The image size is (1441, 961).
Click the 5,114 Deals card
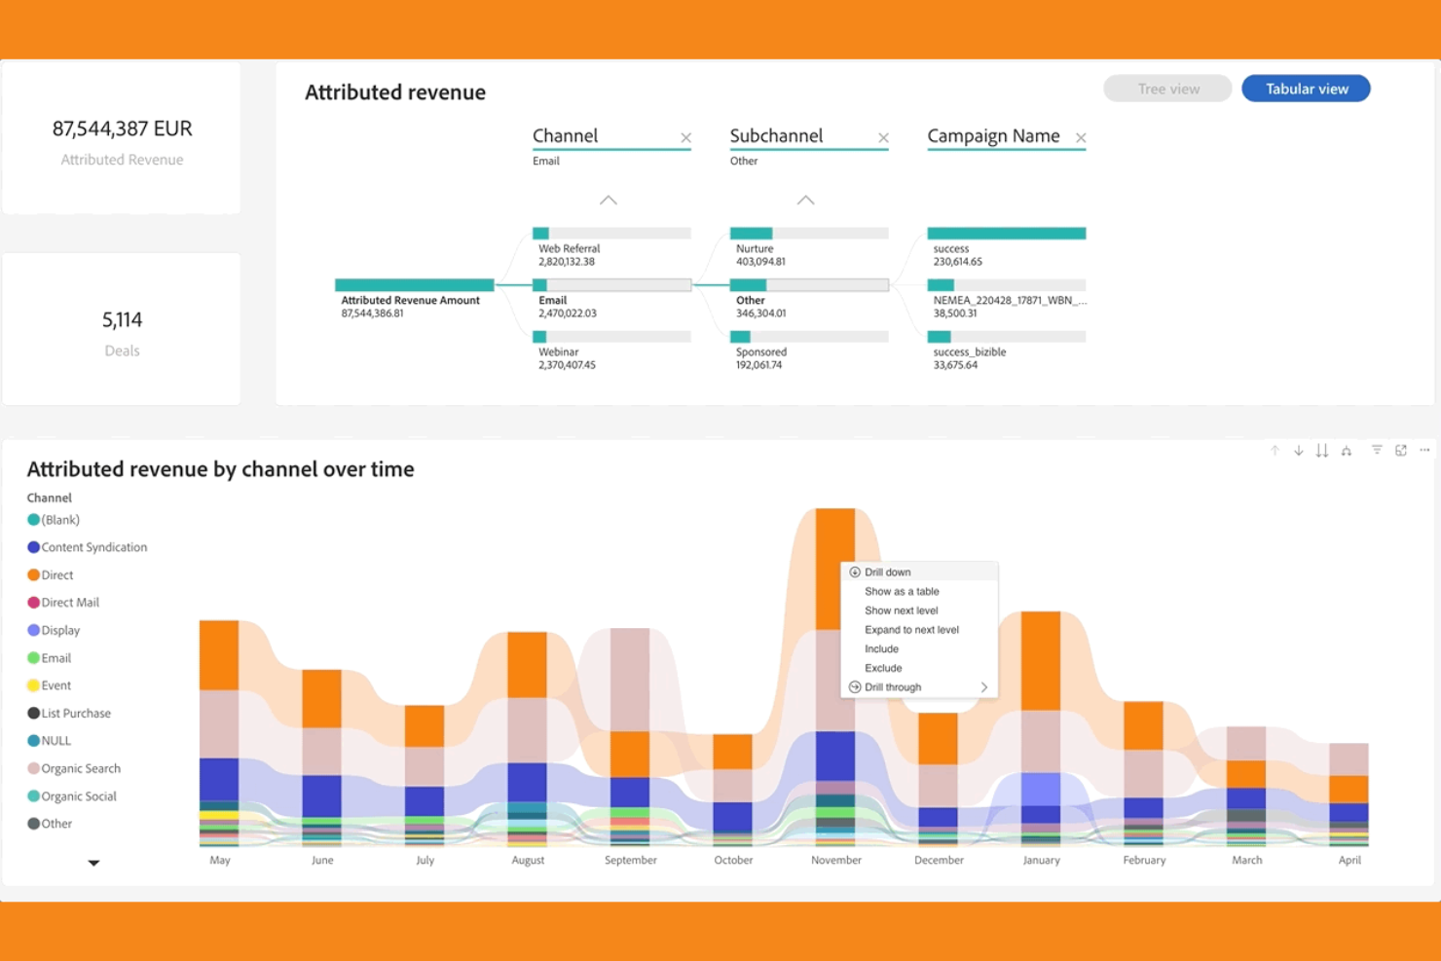click(x=122, y=329)
